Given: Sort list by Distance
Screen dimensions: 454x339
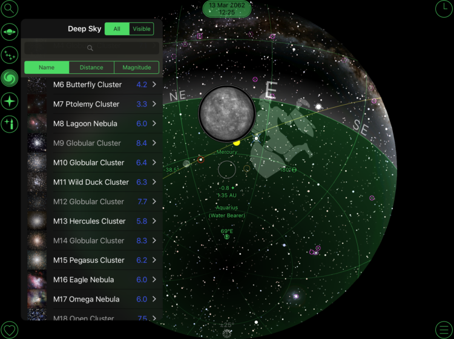Looking at the screenshot, I should pyautogui.click(x=91, y=67).
